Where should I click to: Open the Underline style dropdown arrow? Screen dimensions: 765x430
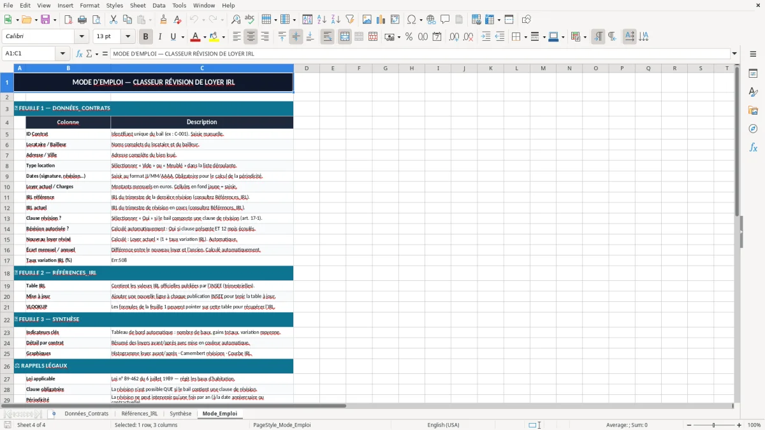[x=182, y=37]
